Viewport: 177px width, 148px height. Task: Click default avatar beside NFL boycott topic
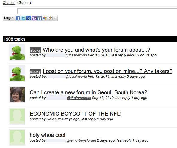[17, 116]
